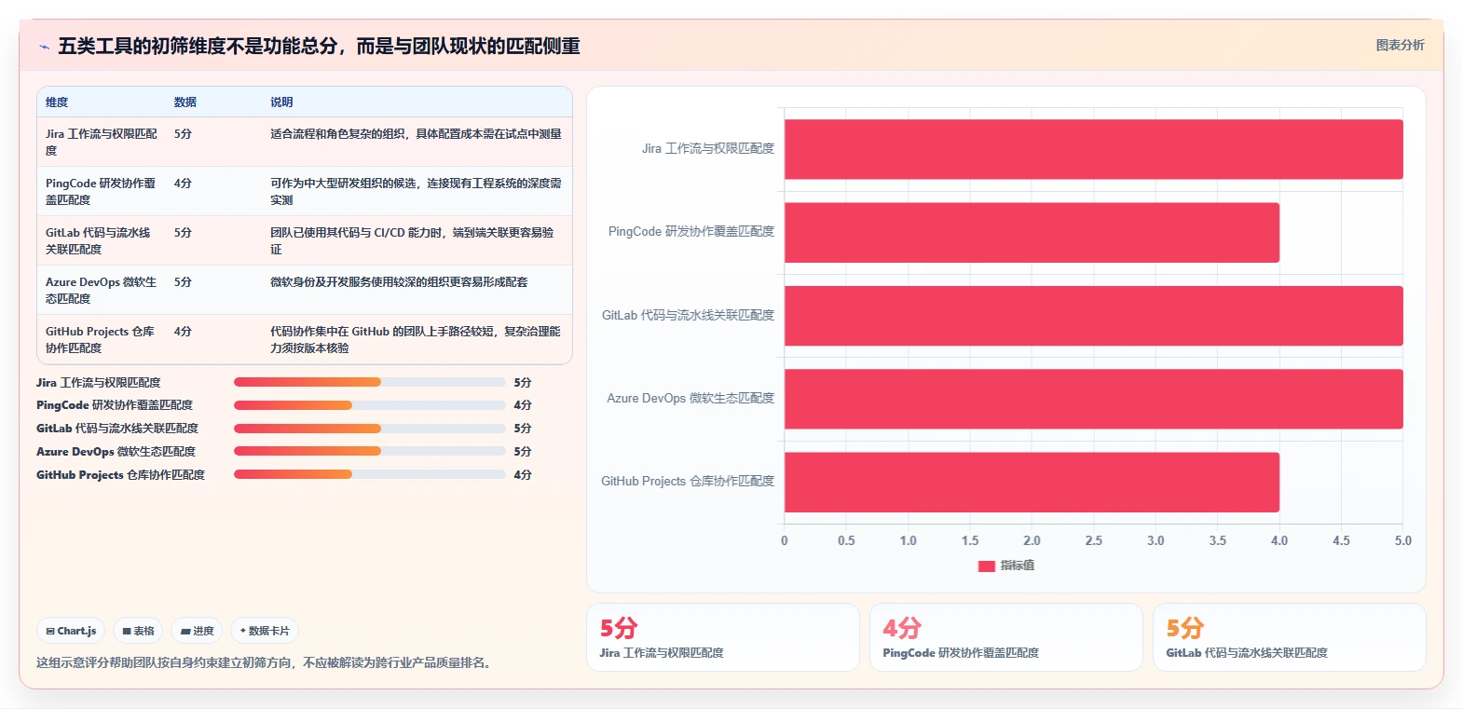The image size is (1463, 709).
Task: Click the GitHub Projects progress bar
Action: point(369,474)
